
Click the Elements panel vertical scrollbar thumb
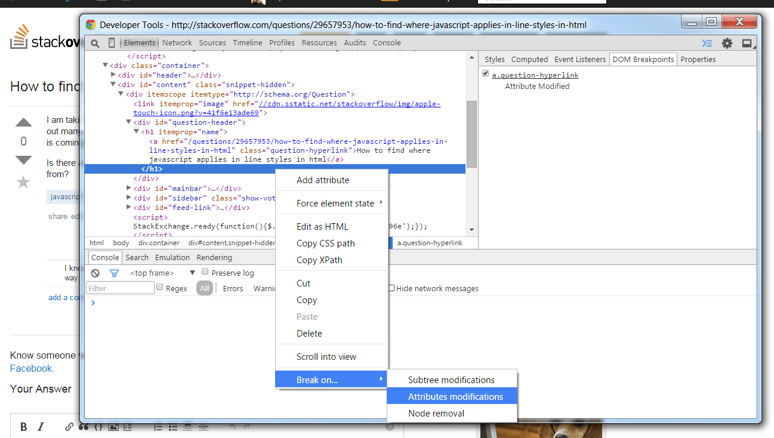[x=471, y=134]
